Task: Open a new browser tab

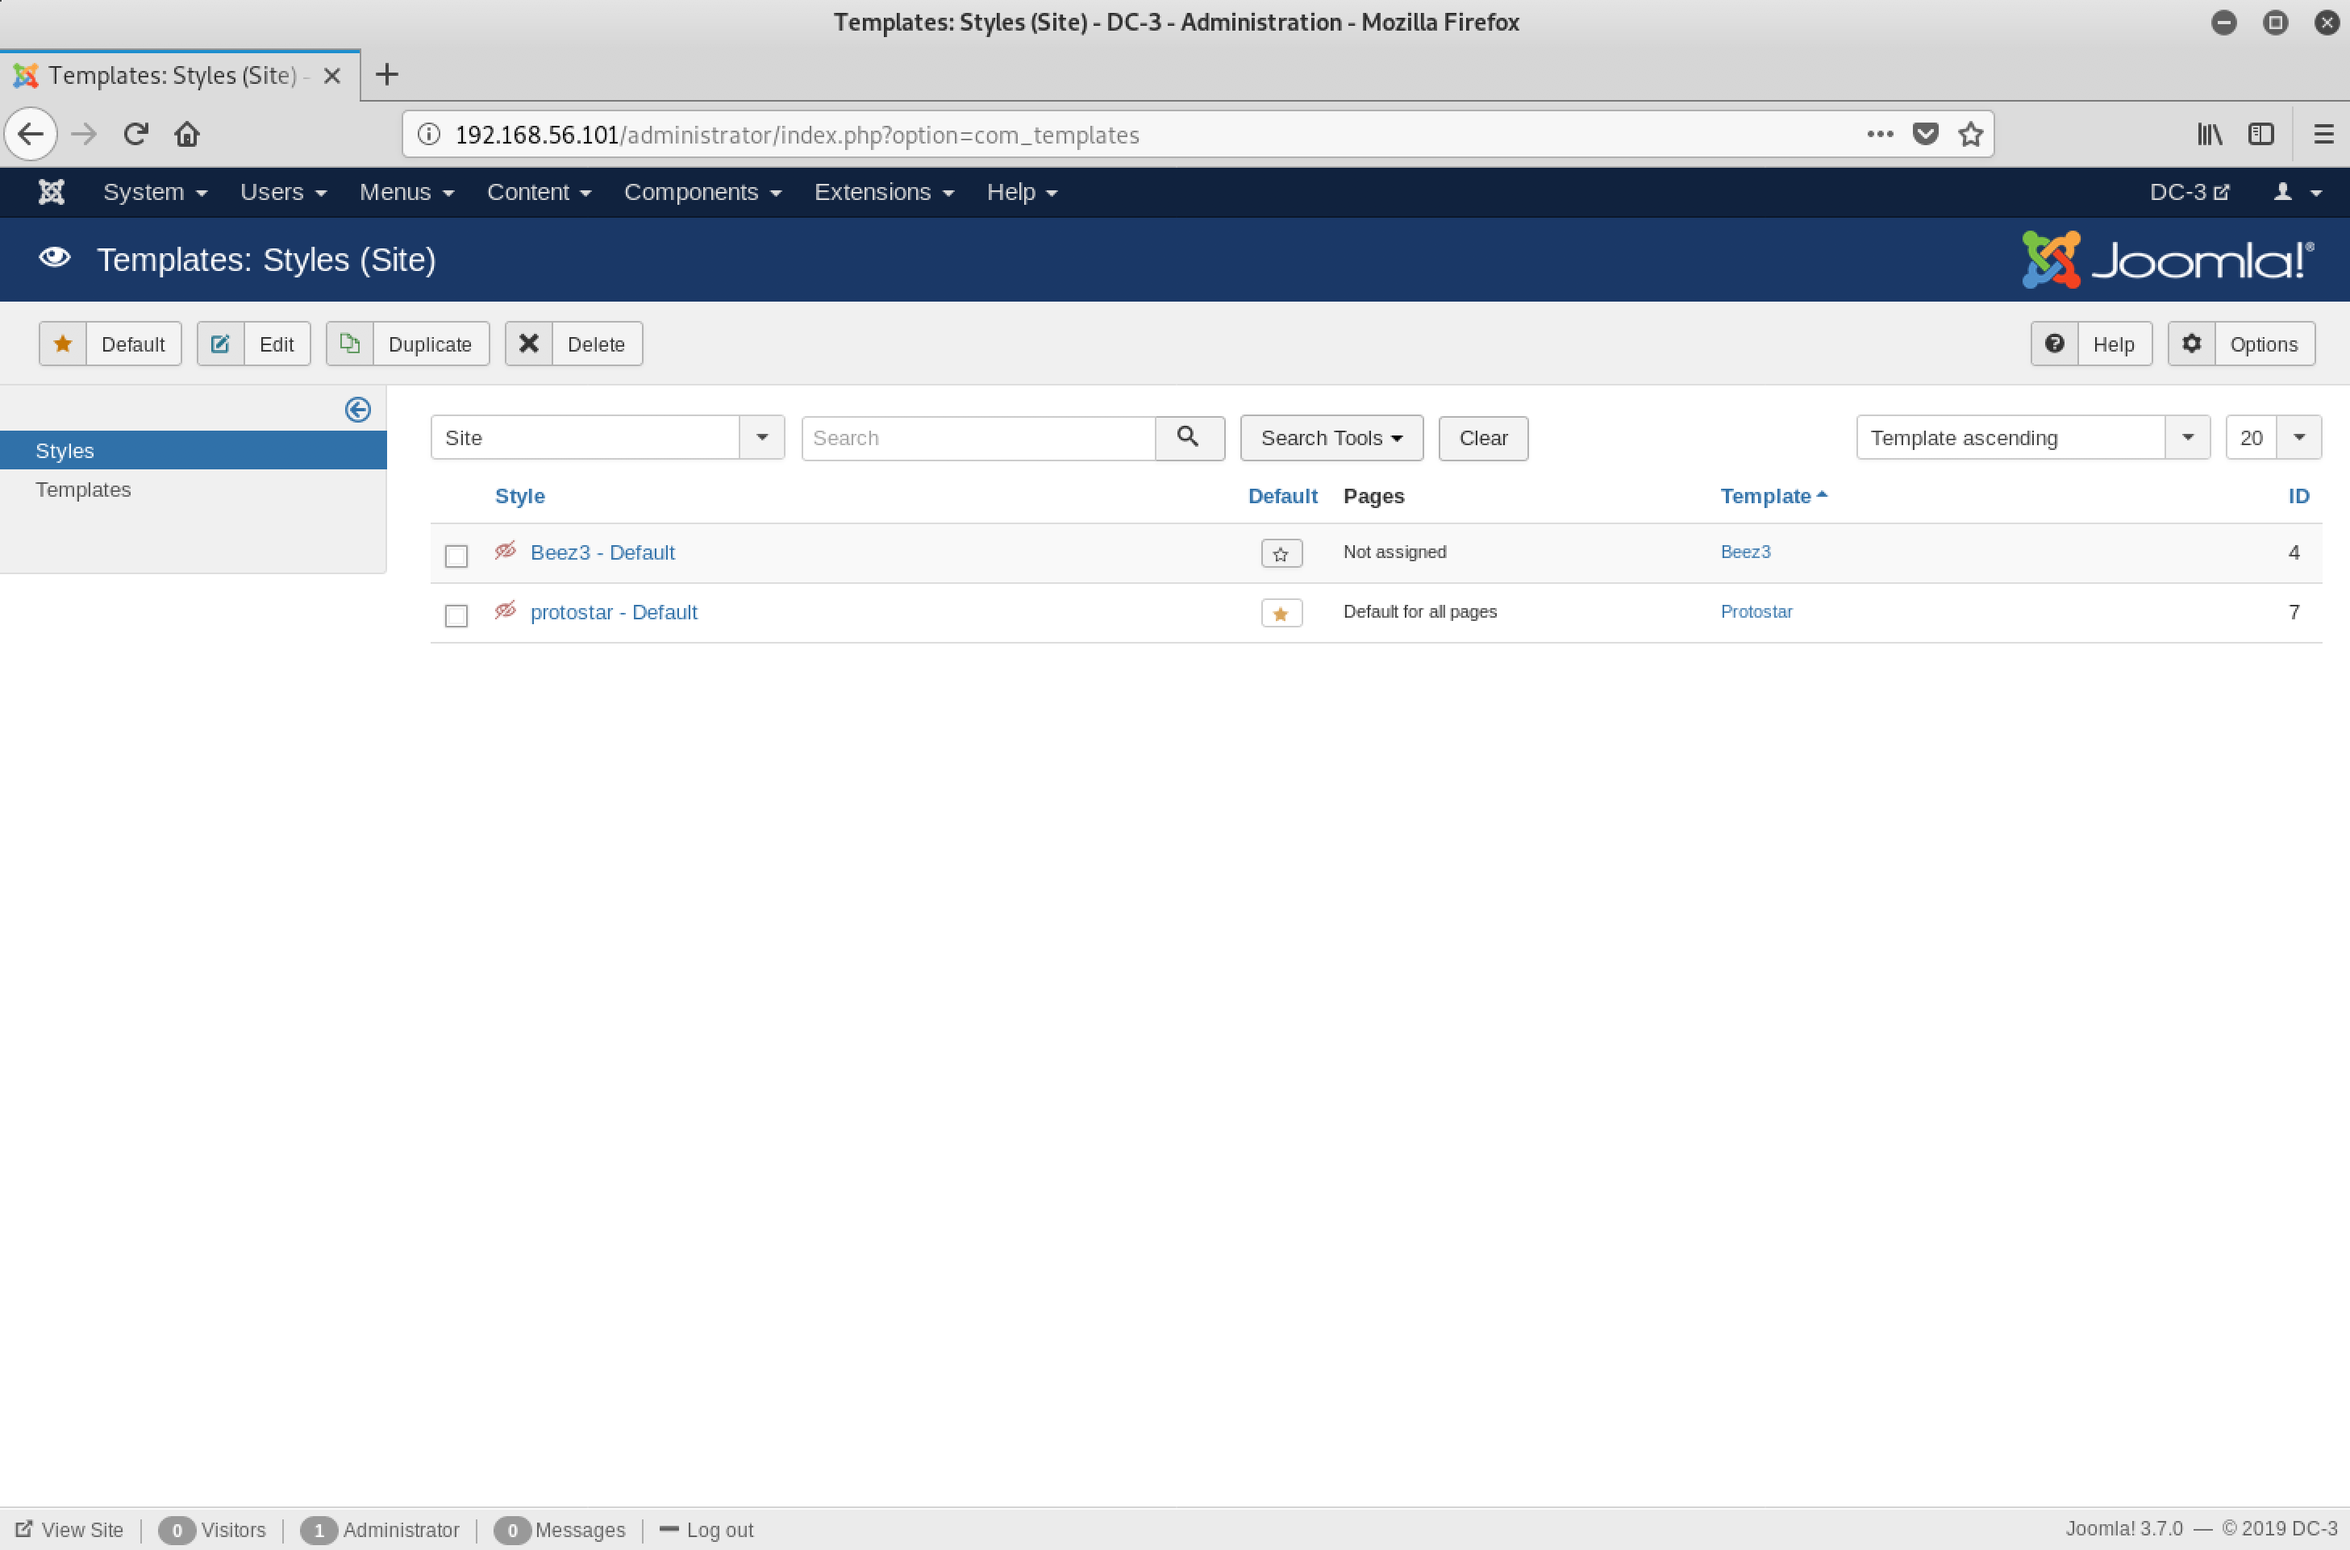Action: [x=387, y=74]
